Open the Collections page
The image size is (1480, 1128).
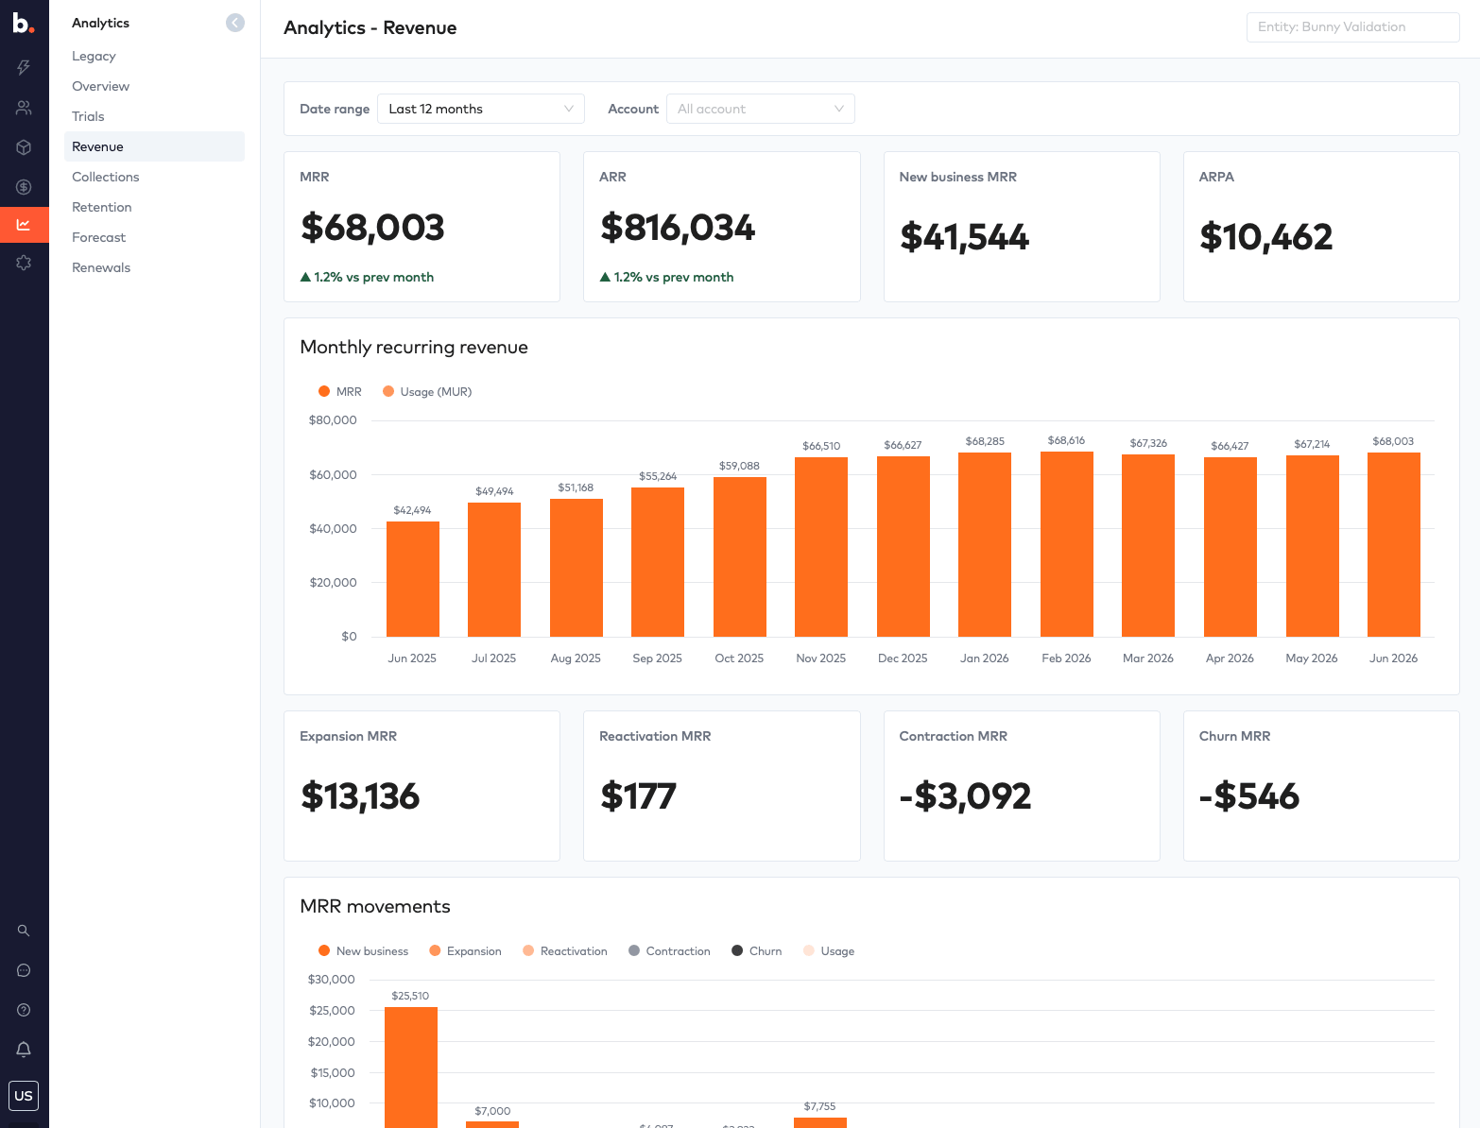105,177
